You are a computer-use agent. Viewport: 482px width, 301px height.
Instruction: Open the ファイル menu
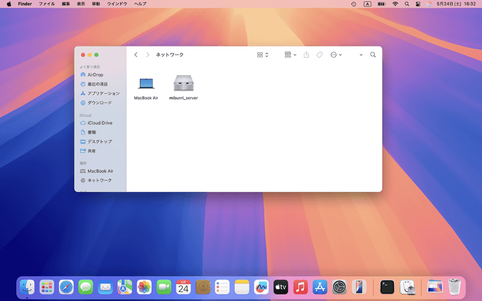[47, 4]
